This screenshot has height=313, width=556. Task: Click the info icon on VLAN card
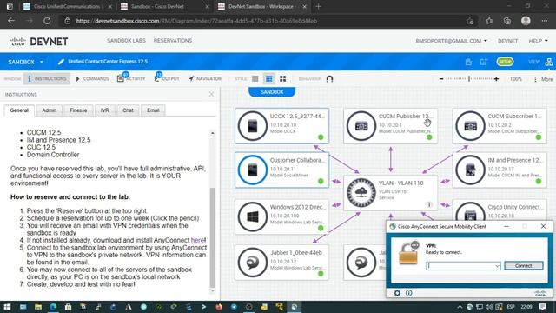pyautogui.click(x=429, y=204)
